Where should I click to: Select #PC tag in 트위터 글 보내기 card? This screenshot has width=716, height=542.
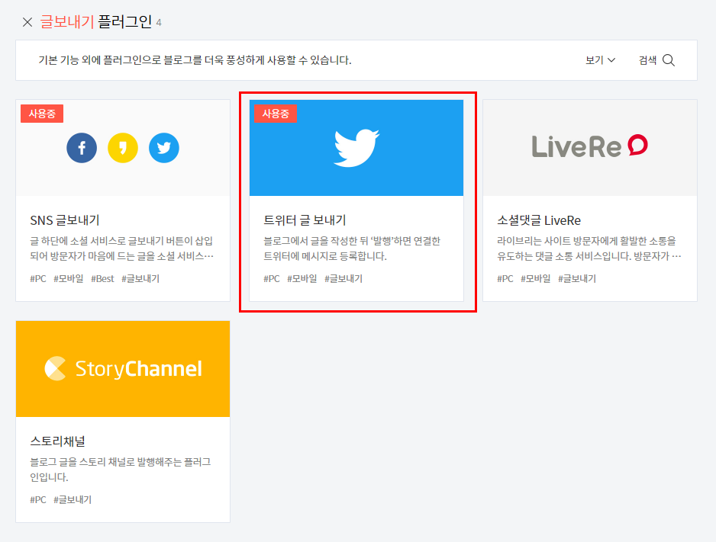click(x=272, y=278)
